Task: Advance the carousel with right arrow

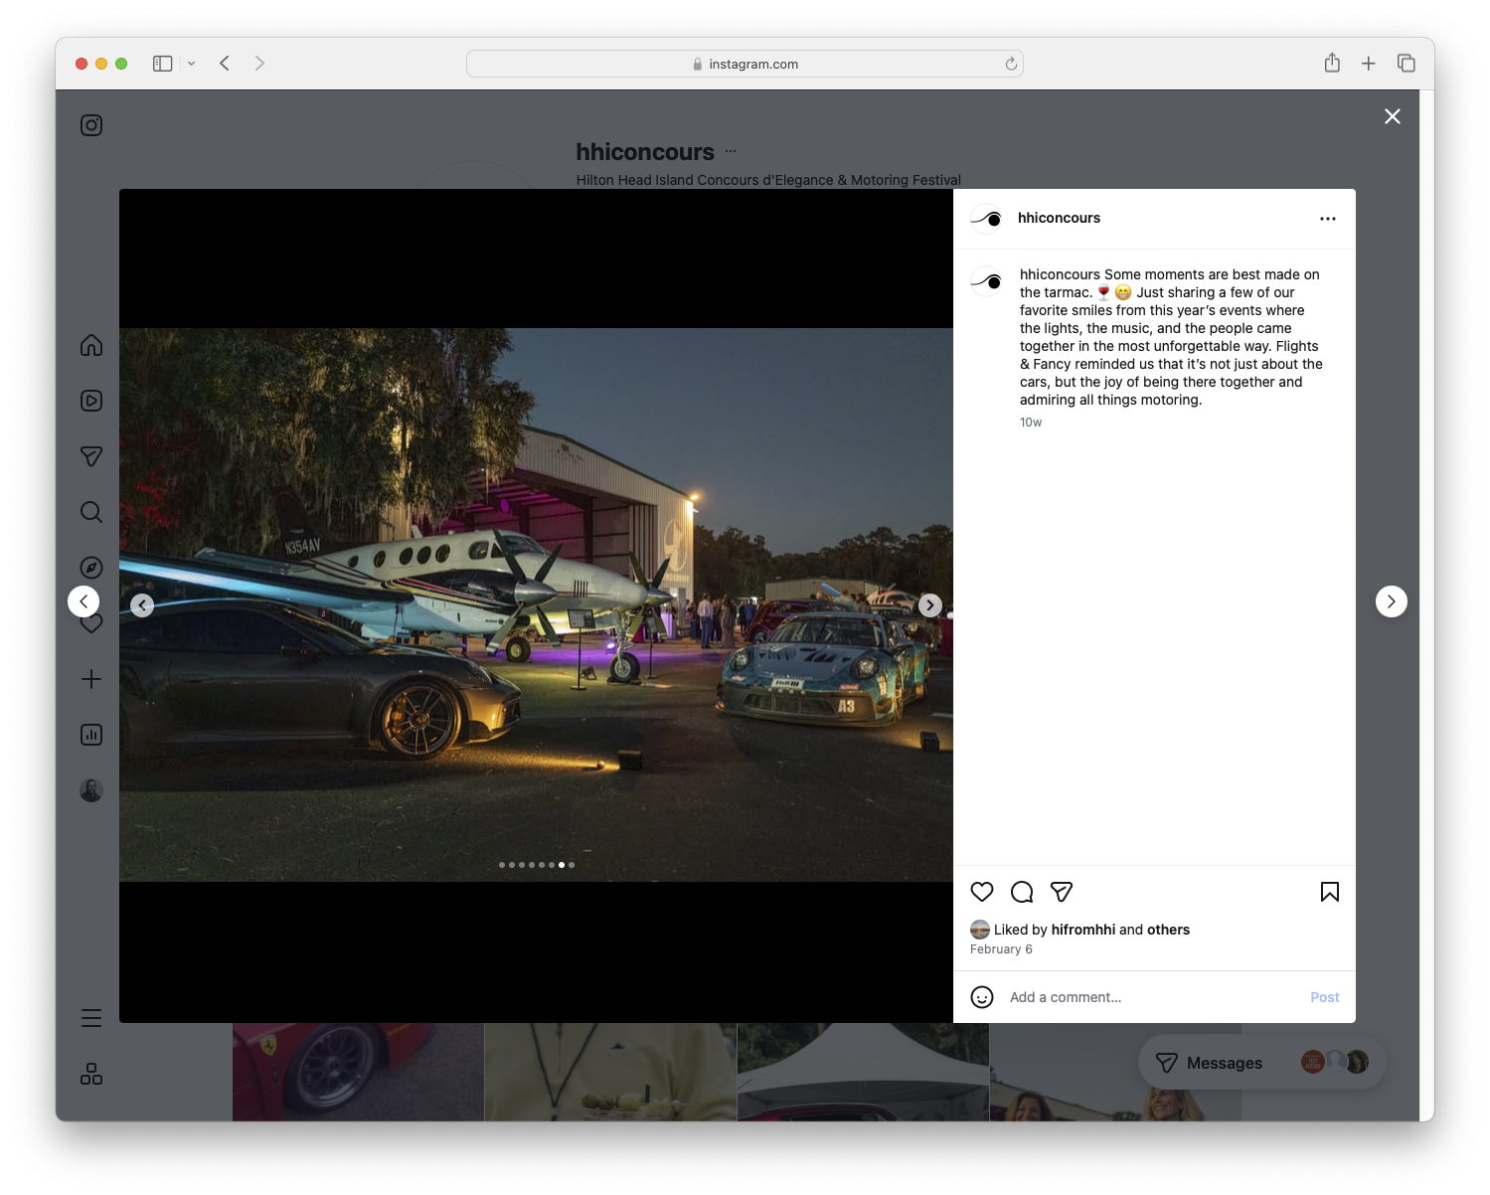Action: point(930,604)
